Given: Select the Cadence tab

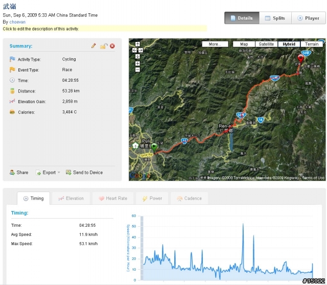Looking at the screenshot, I should [x=190, y=198].
